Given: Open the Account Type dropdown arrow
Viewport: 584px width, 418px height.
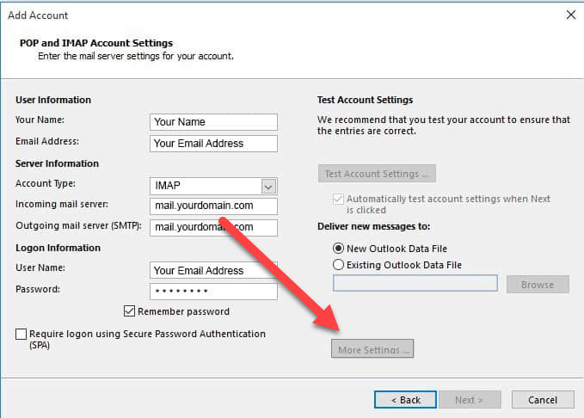Looking at the screenshot, I should [268, 187].
